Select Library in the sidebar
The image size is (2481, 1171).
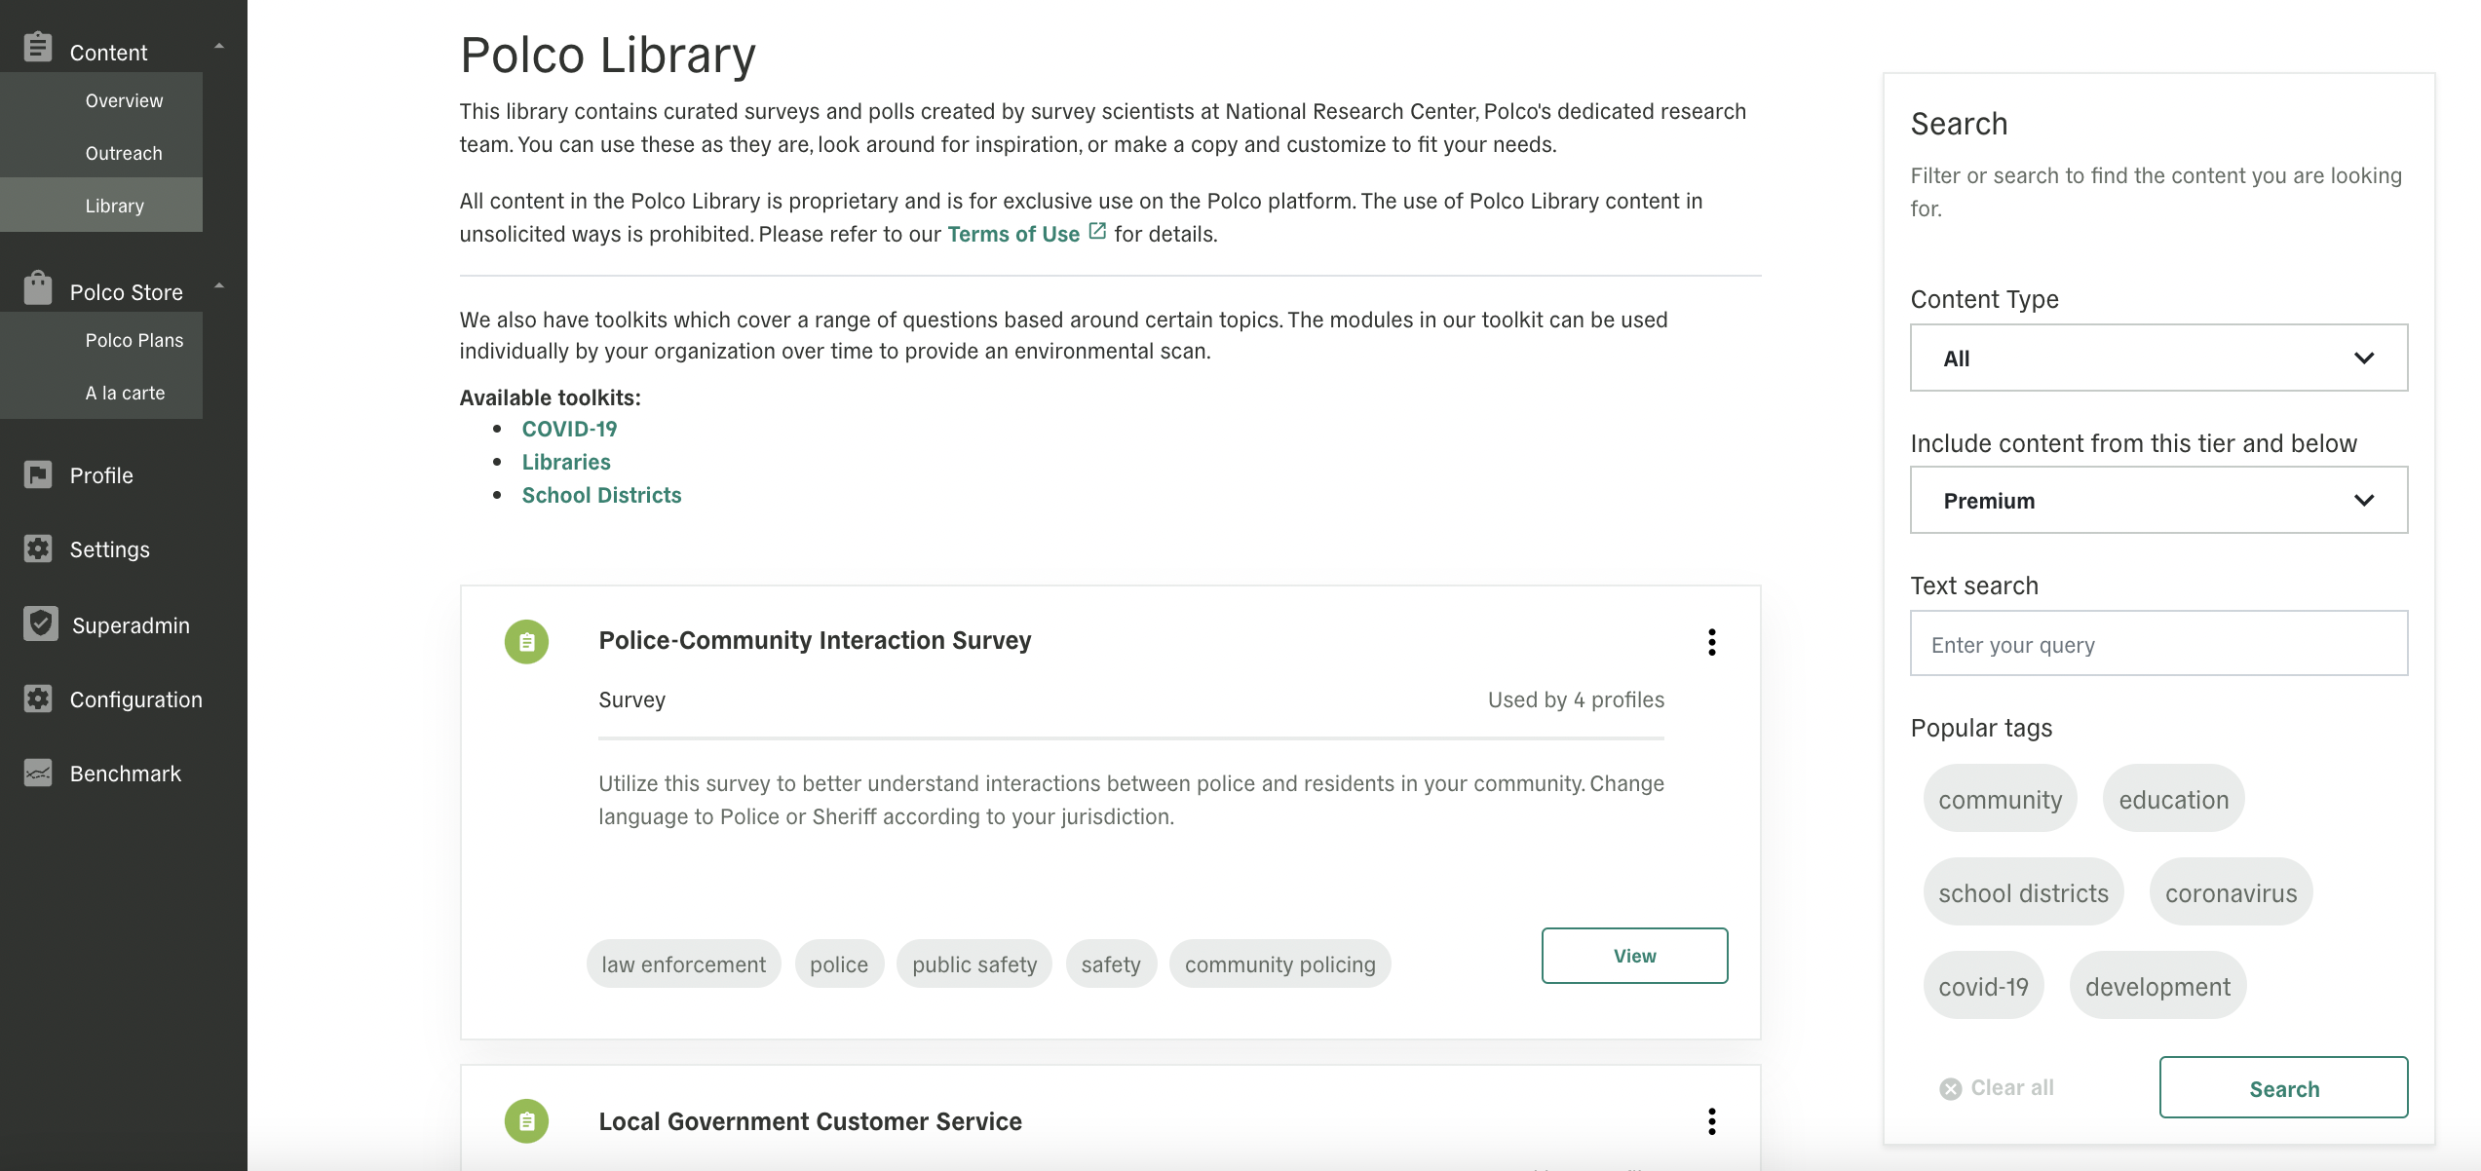114,206
